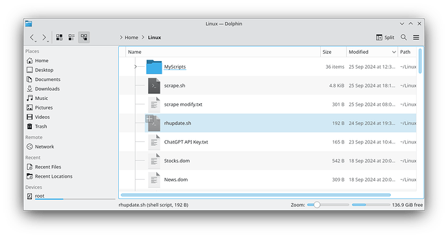Click the News.dom document icon
The width and height of the screenshot is (448, 238).
[x=154, y=180]
